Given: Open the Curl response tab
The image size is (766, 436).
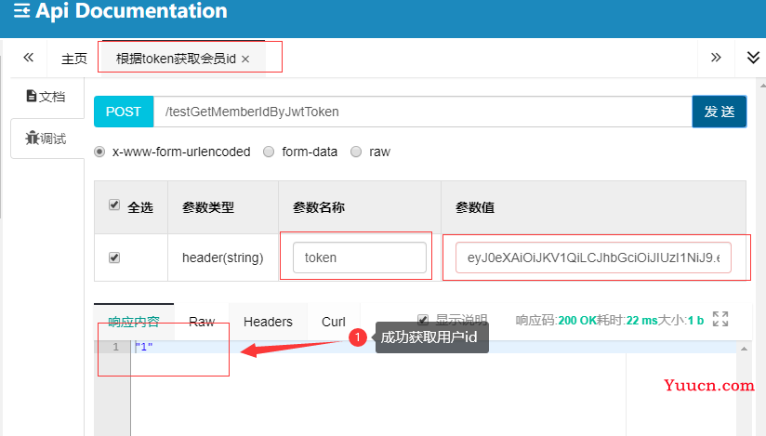Looking at the screenshot, I should (334, 322).
